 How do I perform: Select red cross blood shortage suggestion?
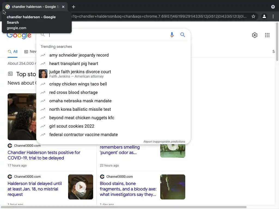coord(113,93)
